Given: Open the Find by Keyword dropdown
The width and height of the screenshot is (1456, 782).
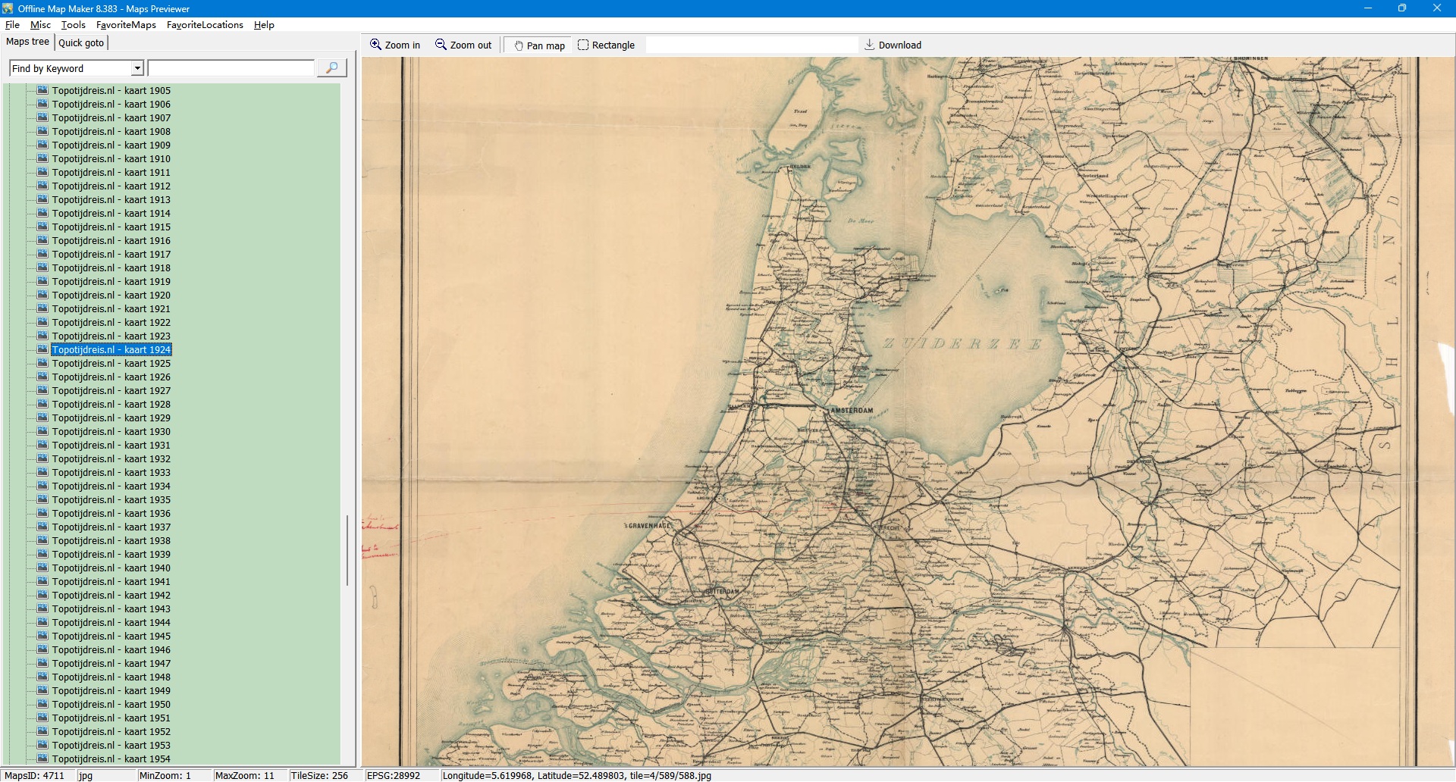Looking at the screenshot, I should pyautogui.click(x=137, y=68).
